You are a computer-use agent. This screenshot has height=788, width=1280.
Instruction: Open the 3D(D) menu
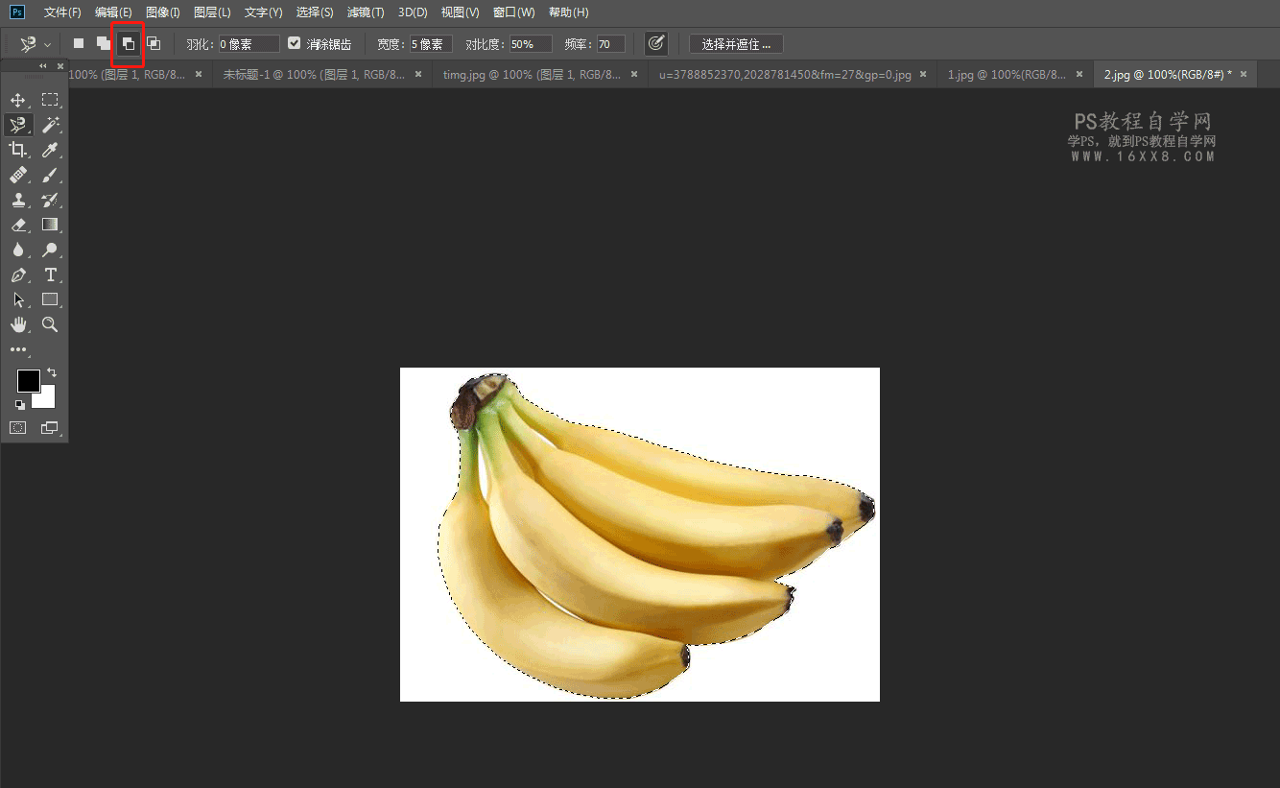[x=414, y=12]
